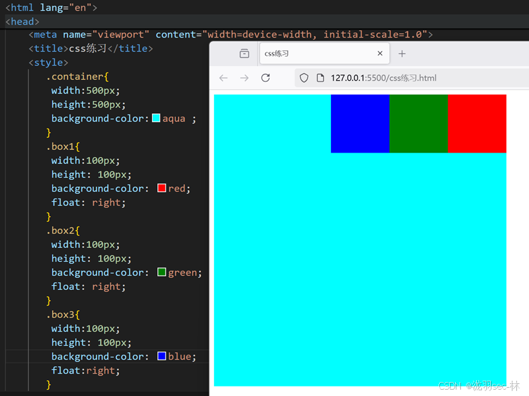Open the green color swatch in code

coord(162,272)
